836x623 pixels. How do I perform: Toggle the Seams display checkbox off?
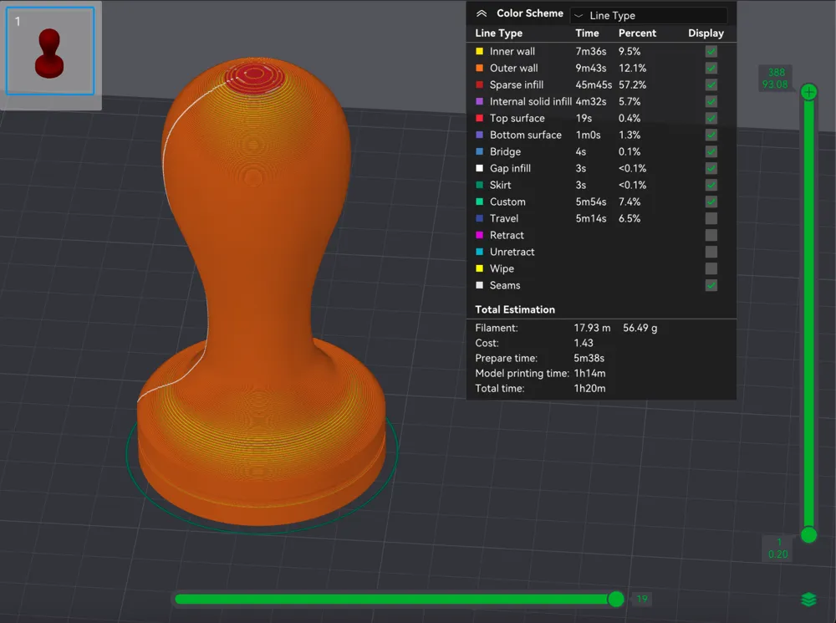click(711, 285)
